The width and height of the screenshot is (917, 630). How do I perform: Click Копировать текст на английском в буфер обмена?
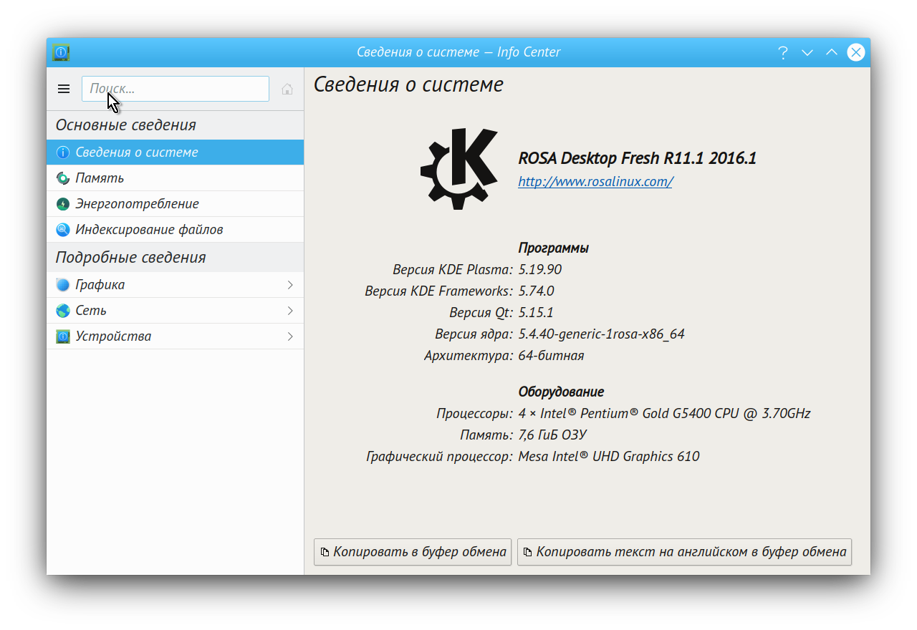684,552
